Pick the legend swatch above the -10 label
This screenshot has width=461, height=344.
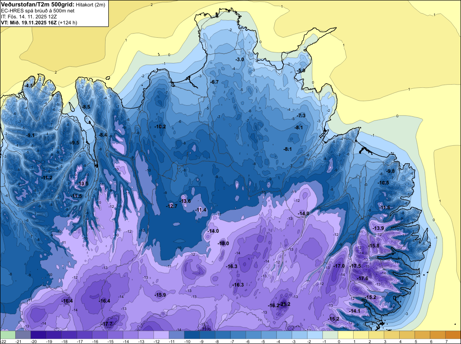[192, 335]
